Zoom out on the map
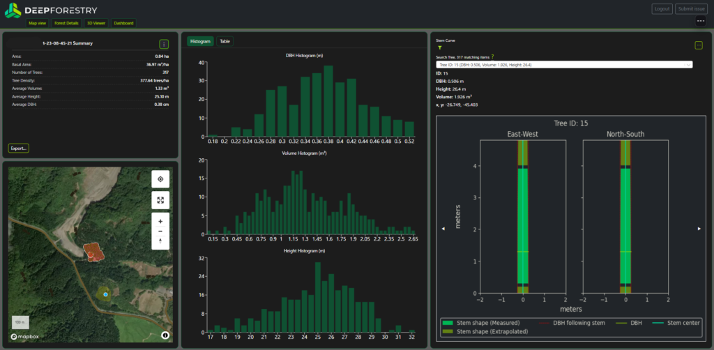Viewport: 714px width, 350px height. tap(160, 231)
